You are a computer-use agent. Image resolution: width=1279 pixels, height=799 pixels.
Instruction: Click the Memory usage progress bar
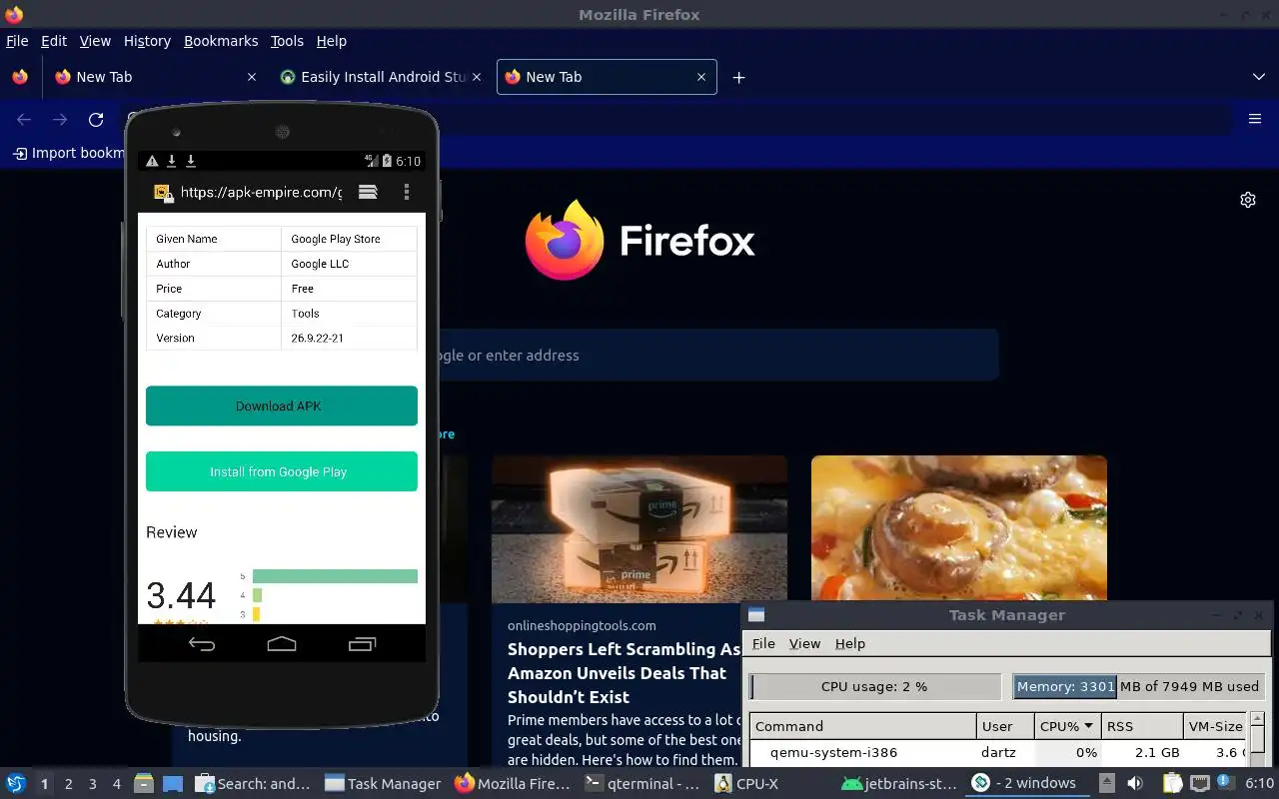(1138, 686)
